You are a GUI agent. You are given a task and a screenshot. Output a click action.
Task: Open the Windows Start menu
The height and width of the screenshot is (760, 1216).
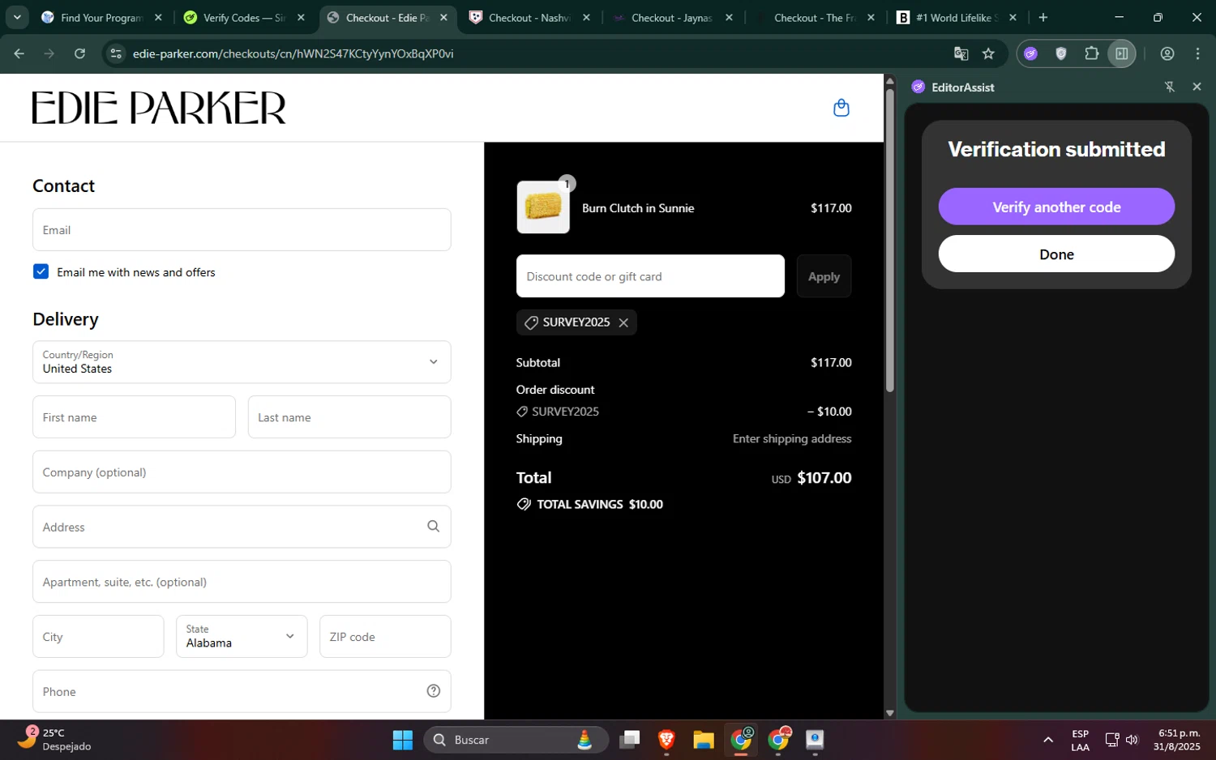click(402, 740)
